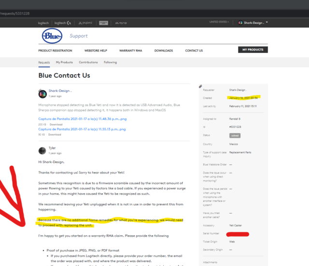Open Contact Us menu item
This screenshot has width=309, height=266.
coord(194,51)
